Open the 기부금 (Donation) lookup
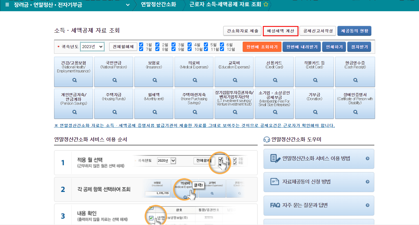Image resolution: width=419 pixels, height=225 pixels. [x=314, y=112]
